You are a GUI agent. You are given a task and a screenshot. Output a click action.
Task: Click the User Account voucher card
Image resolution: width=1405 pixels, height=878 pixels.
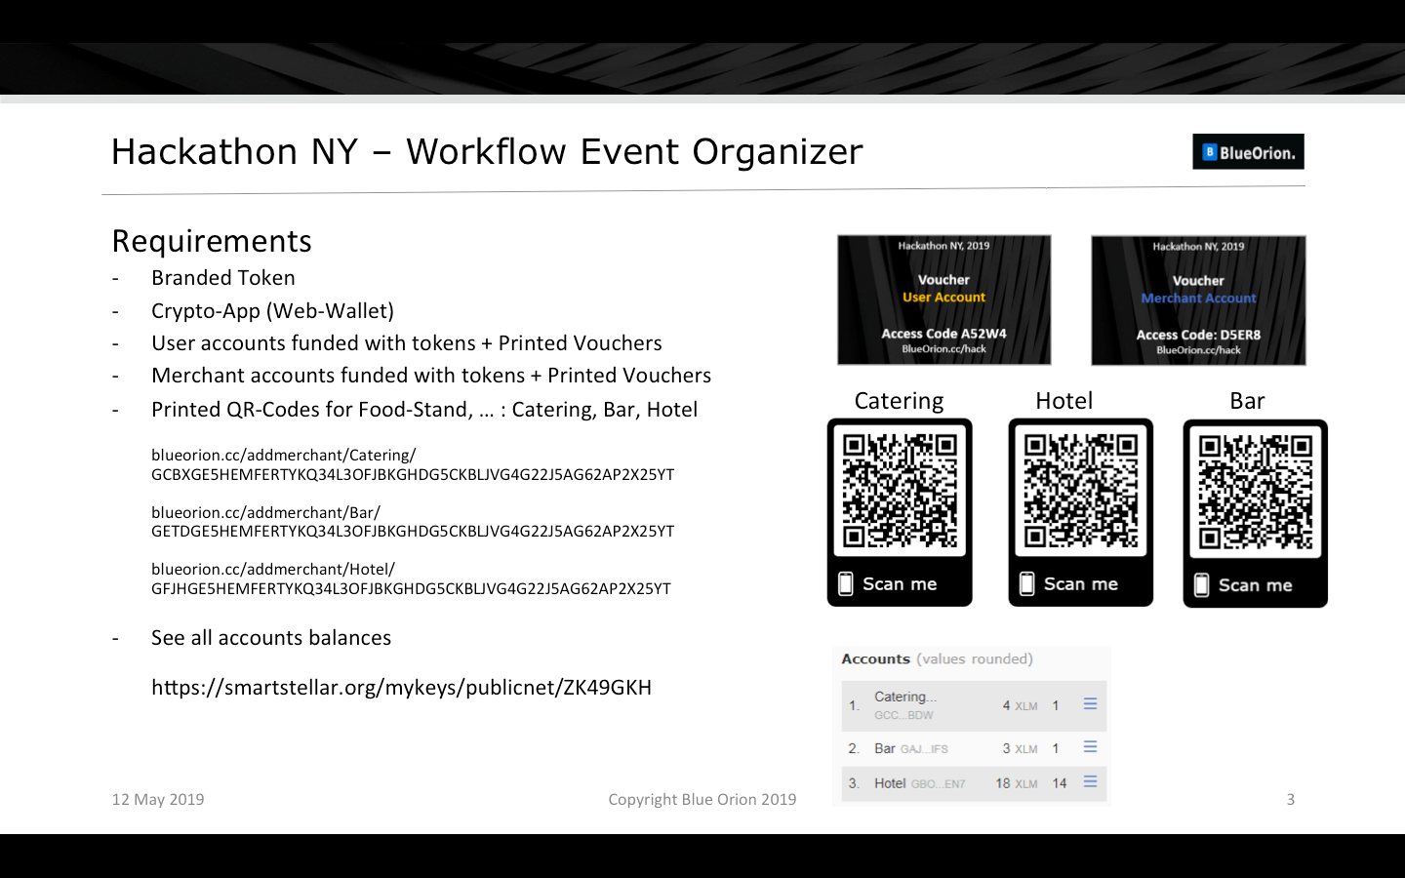pos(943,299)
